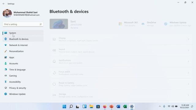The height and width of the screenshot is (110, 196).
Task: Open Word from taskbar
Action: (118, 107)
